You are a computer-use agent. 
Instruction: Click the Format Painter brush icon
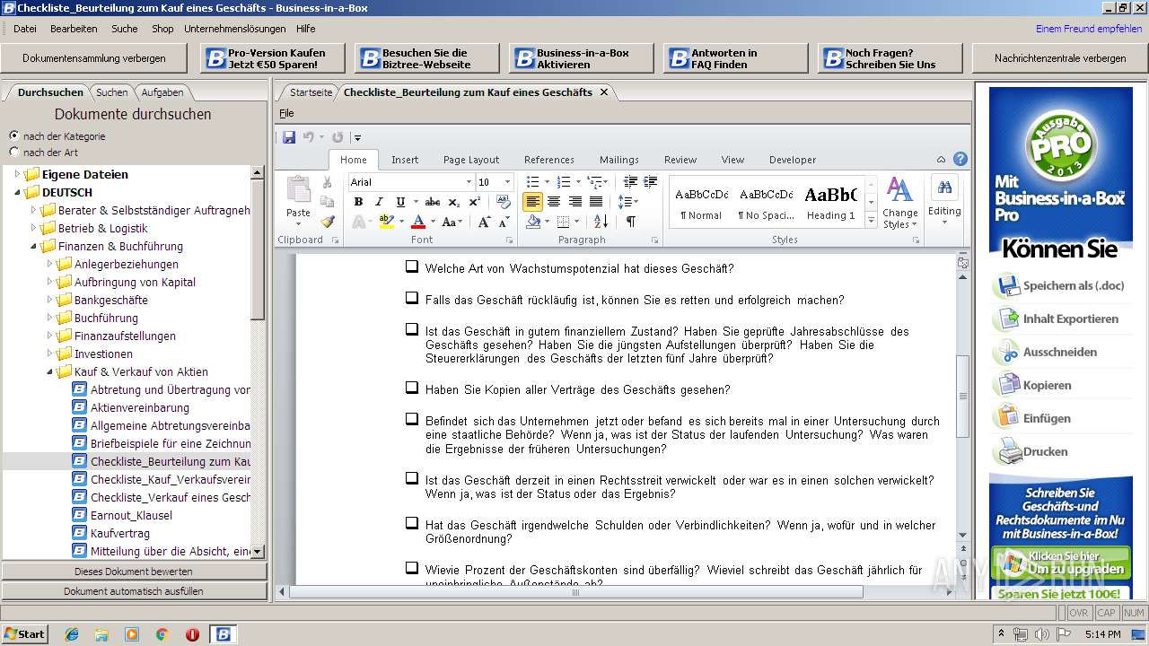click(x=328, y=222)
